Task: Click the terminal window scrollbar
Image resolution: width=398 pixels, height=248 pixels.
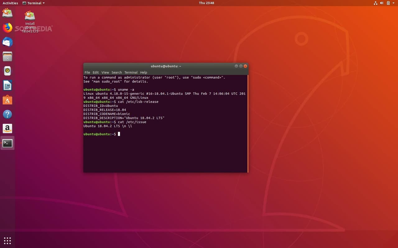Action: (248, 123)
